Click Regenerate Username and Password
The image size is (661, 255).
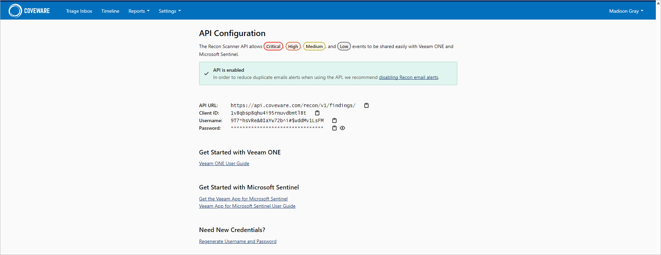point(237,242)
